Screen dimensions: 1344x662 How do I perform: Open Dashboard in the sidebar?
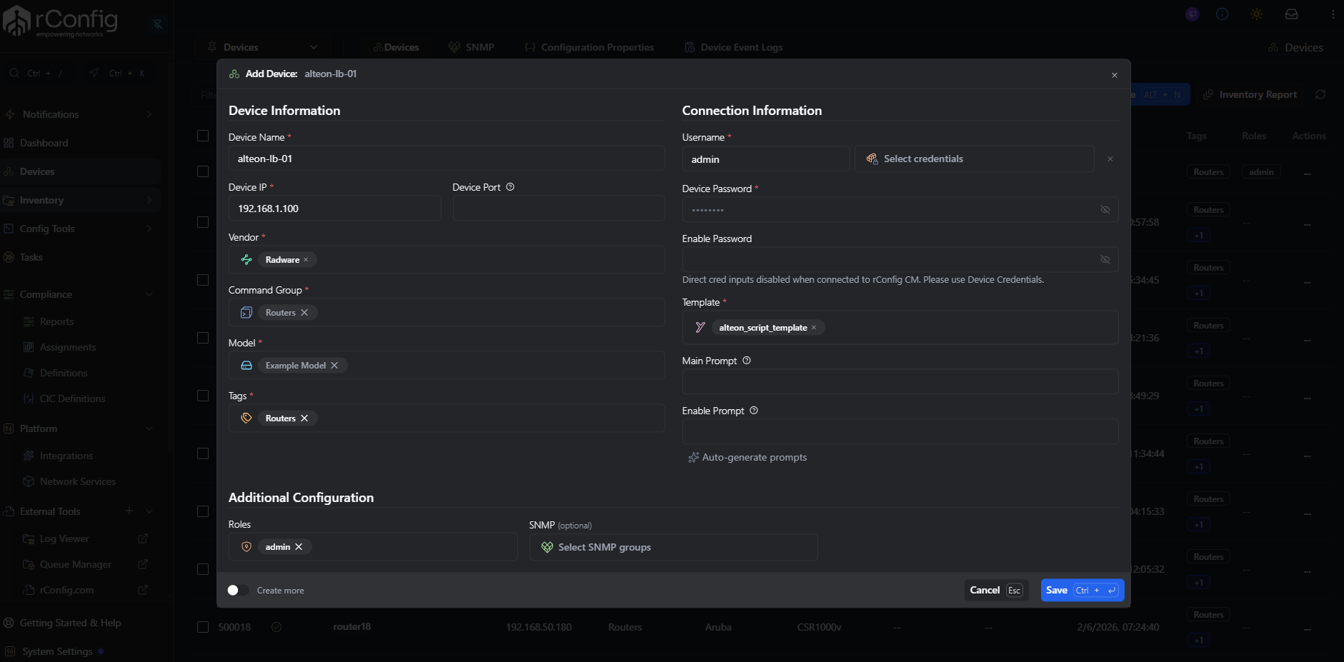tap(80, 143)
